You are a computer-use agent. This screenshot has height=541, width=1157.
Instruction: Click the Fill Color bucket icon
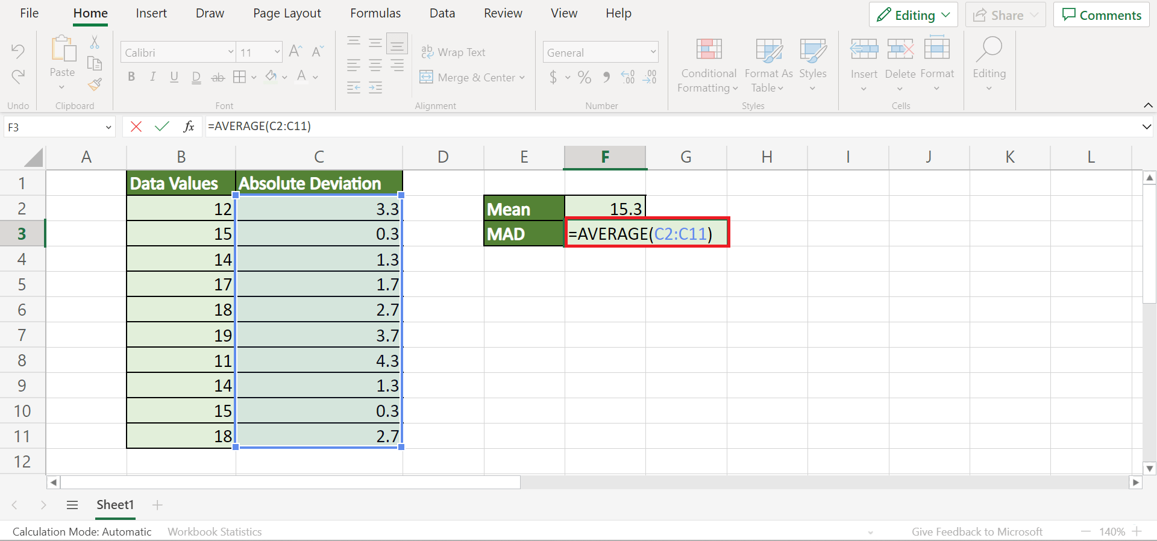point(271,76)
